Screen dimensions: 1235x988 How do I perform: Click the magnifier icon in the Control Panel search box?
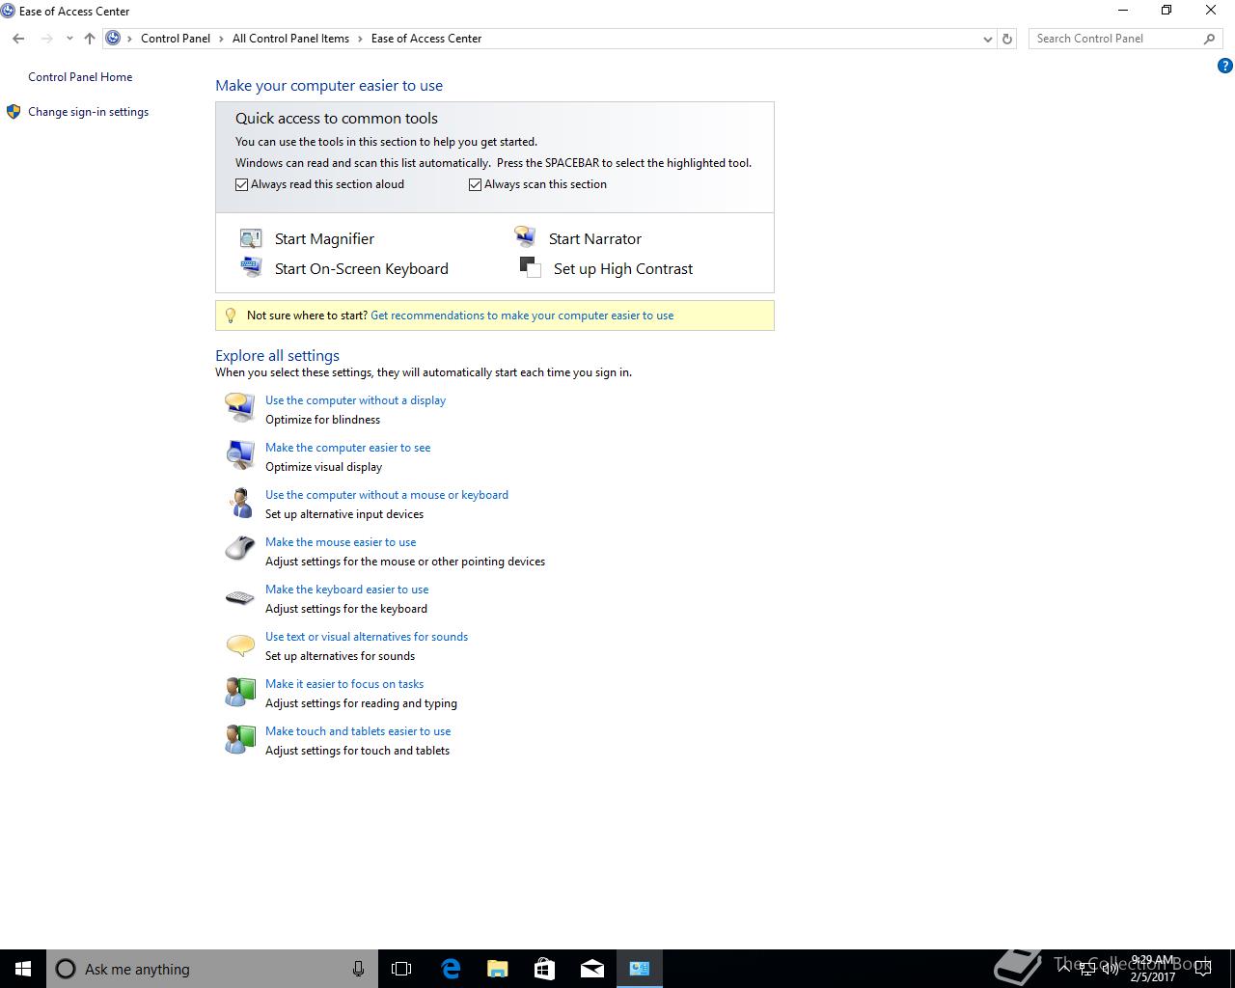[x=1209, y=39]
